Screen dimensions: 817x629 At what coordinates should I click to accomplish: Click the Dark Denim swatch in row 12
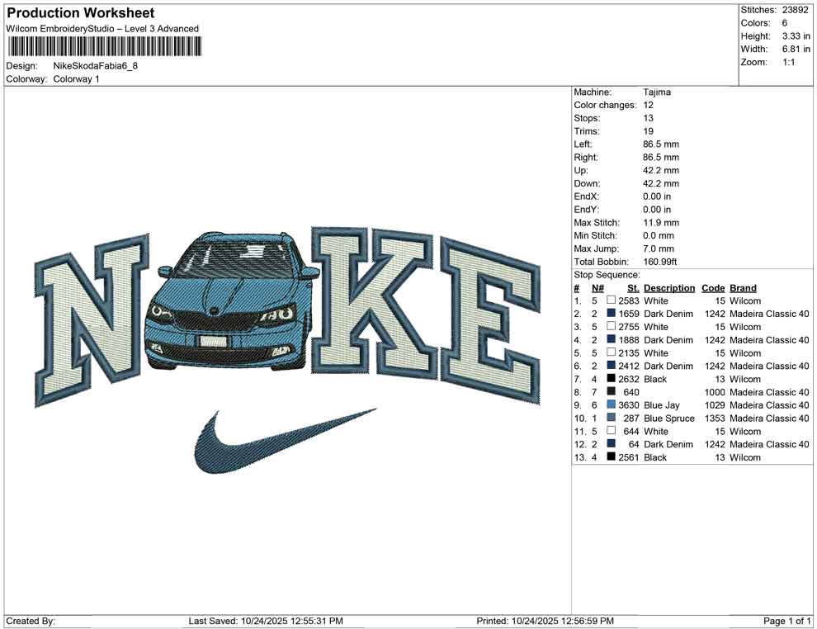click(612, 443)
